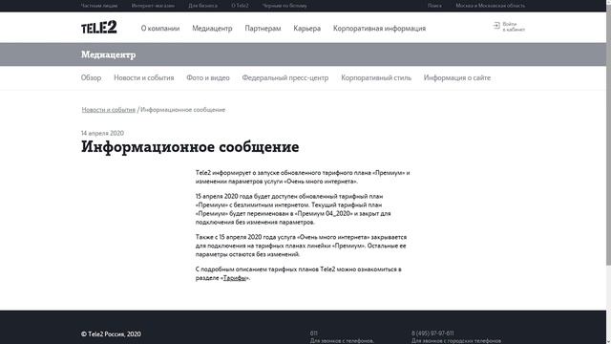Viewport: 611px width, 344px height.
Task: Click the gray 'Медиацентр' section heading
Action: 108,54
